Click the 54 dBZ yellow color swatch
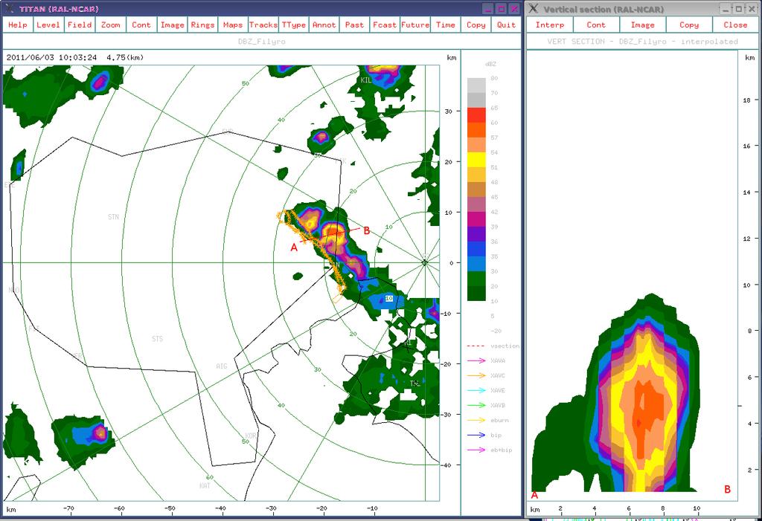 476,159
